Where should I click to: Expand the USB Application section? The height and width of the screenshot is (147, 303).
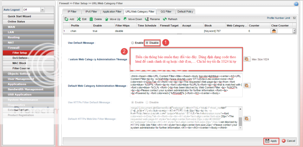coord(28,94)
